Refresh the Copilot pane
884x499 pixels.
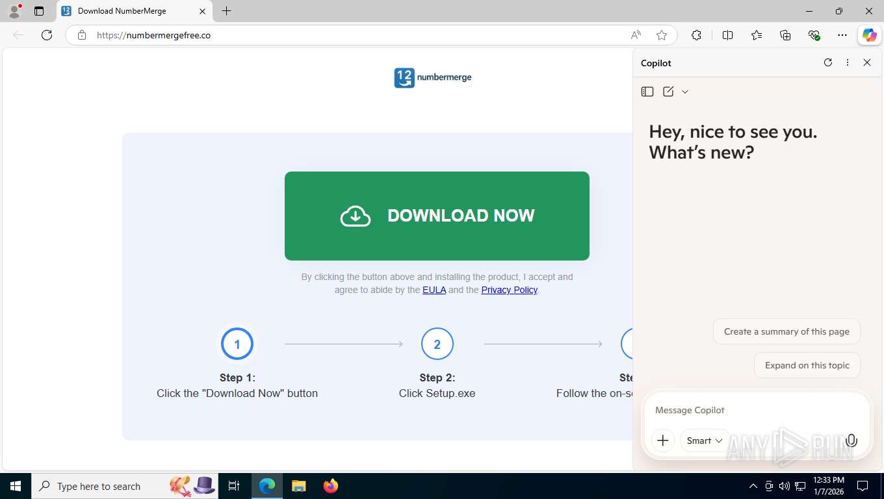click(x=828, y=62)
